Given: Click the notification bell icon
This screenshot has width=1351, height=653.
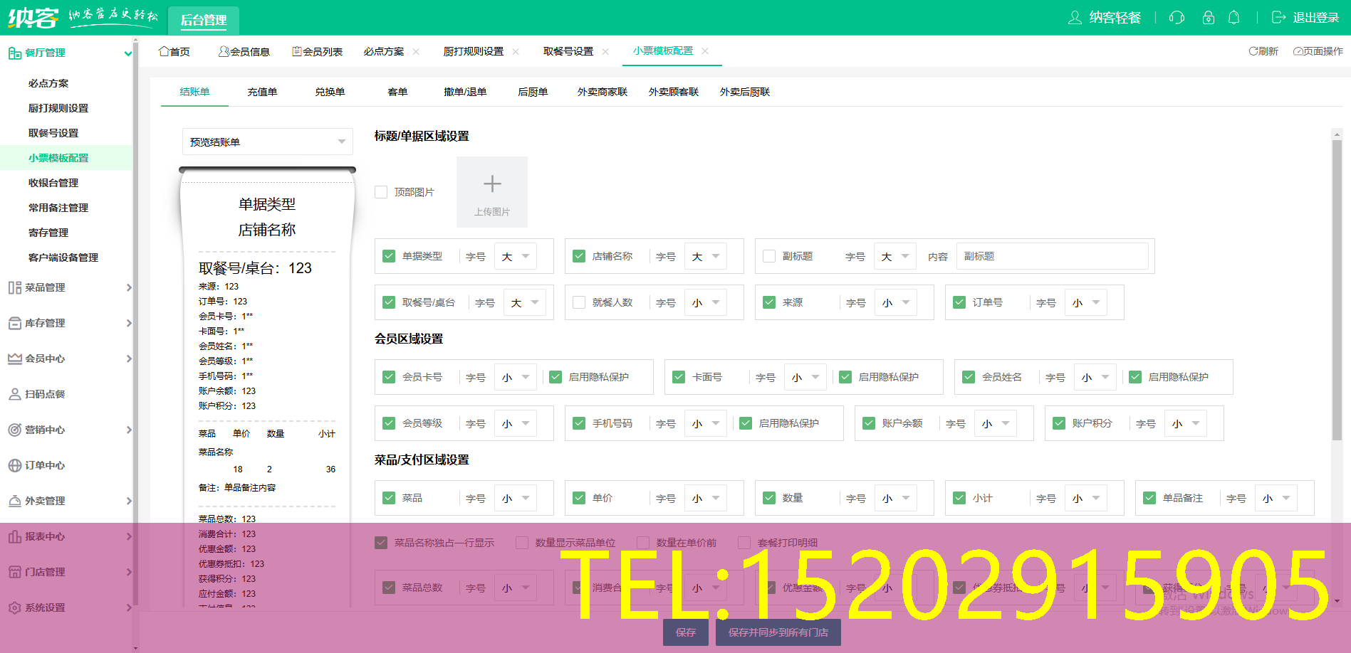Looking at the screenshot, I should coord(1235,18).
